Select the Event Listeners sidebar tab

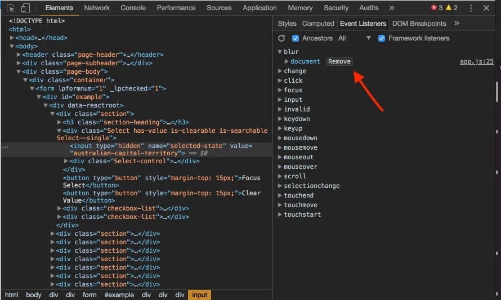point(363,24)
